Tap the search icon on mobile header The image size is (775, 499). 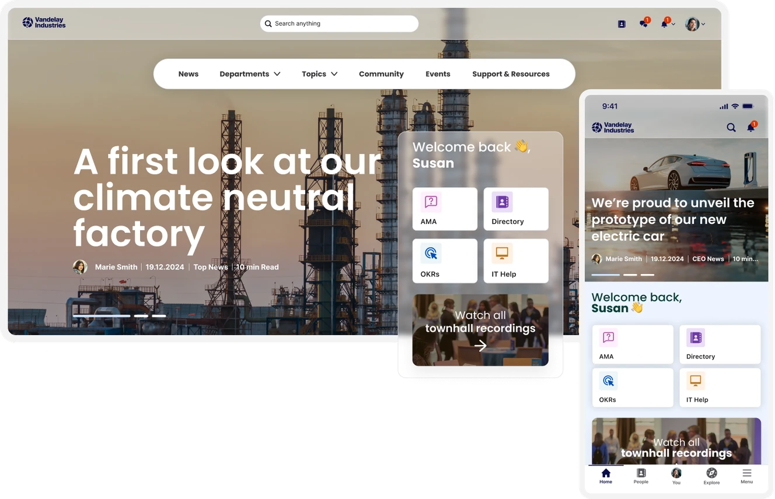point(731,127)
